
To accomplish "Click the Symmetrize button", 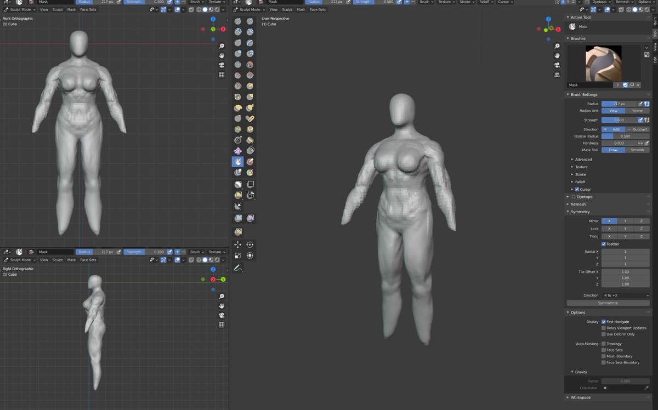I will [x=608, y=303].
